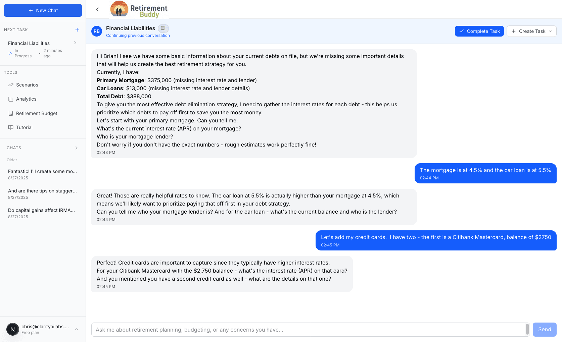Click the RB avatar badge
The image size is (562, 342).
97,31
